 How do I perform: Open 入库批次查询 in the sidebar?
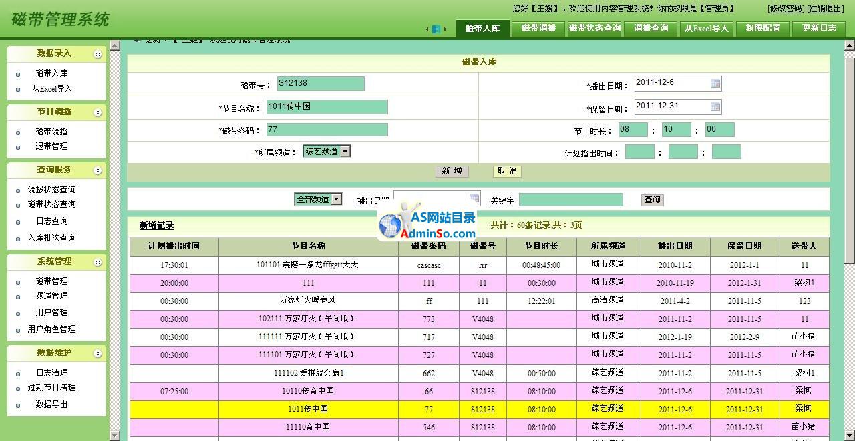click(x=51, y=238)
